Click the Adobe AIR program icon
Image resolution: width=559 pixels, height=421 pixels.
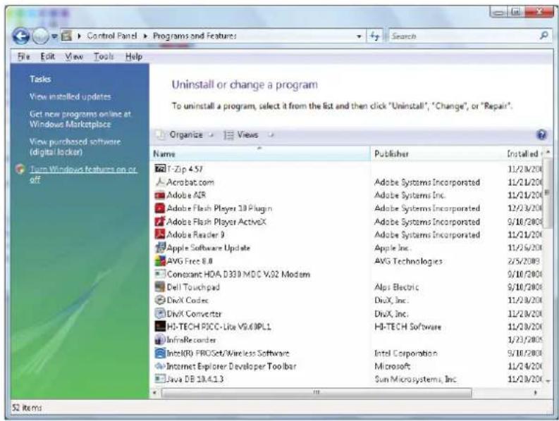click(160, 195)
